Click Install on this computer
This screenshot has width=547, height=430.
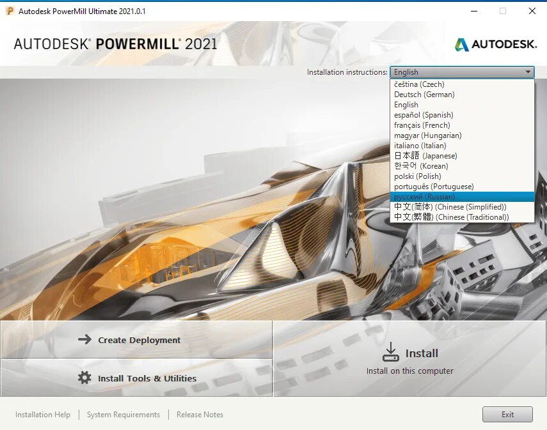coord(409,358)
